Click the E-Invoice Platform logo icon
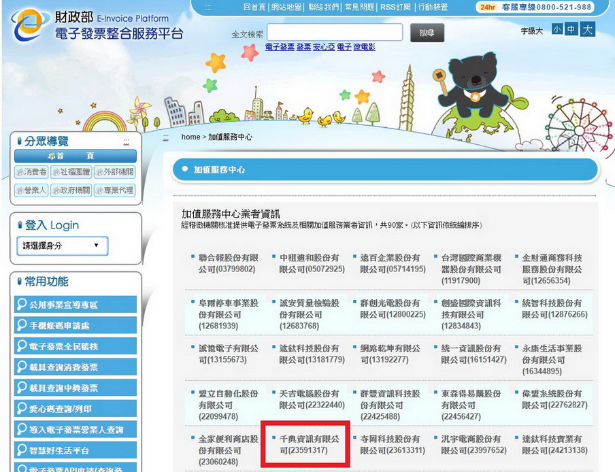The height and width of the screenshot is (472, 615). [x=29, y=24]
